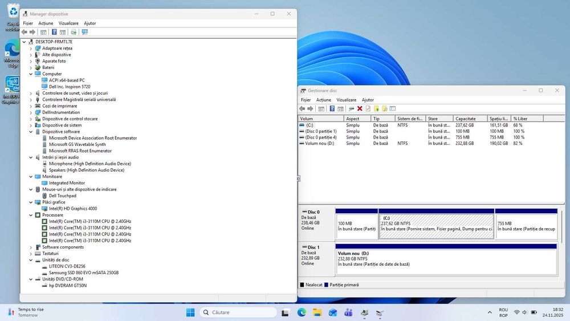
Task: Click the list view settings icon in Gestionare disc
Action: click(x=393, y=108)
